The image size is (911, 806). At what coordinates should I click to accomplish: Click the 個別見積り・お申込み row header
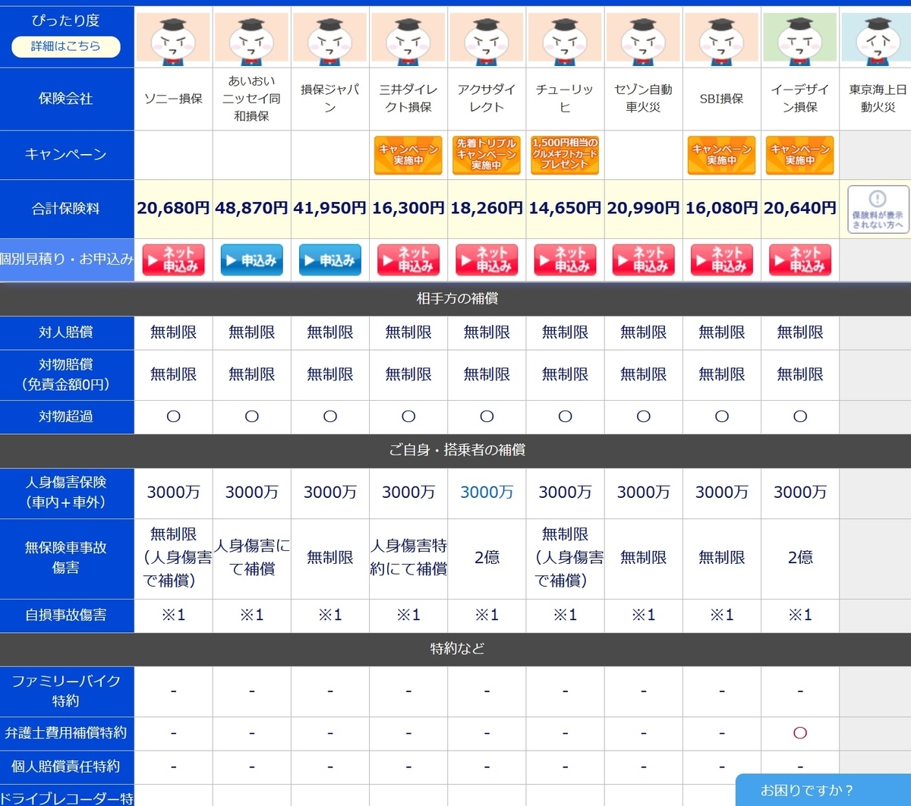pyautogui.click(x=67, y=260)
